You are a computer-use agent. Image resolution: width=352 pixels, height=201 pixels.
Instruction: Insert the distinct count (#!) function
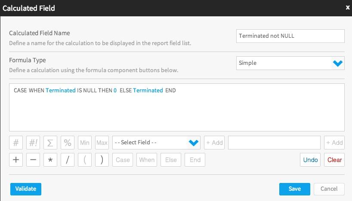(33, 143)
